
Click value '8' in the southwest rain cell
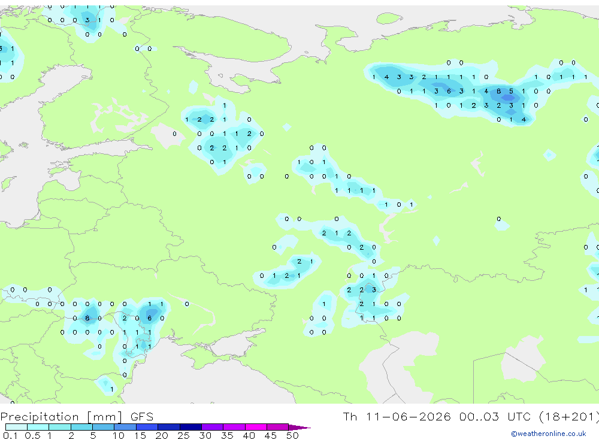(x=87, y=318)
